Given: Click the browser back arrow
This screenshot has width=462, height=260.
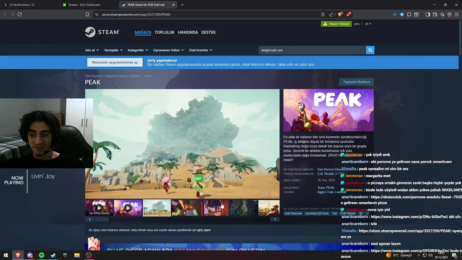Looking at the screenshot, I should pyautogui.click(x=5, y=14).
